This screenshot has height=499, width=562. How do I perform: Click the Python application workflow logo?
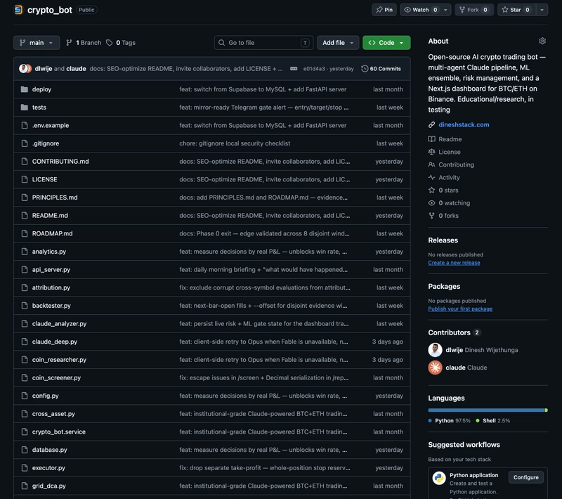[x=438, y=478]
